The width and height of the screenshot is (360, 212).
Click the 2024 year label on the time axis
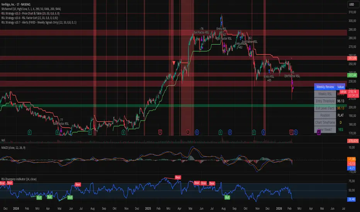pyautogui.click(x=16, y=209)
